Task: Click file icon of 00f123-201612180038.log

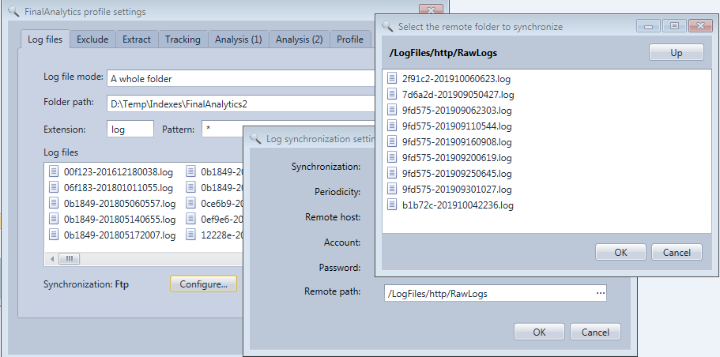Action: point(54,171)
